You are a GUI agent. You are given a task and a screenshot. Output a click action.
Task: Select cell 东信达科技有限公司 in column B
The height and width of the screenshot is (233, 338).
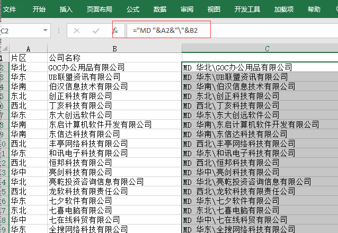point(114,134)
